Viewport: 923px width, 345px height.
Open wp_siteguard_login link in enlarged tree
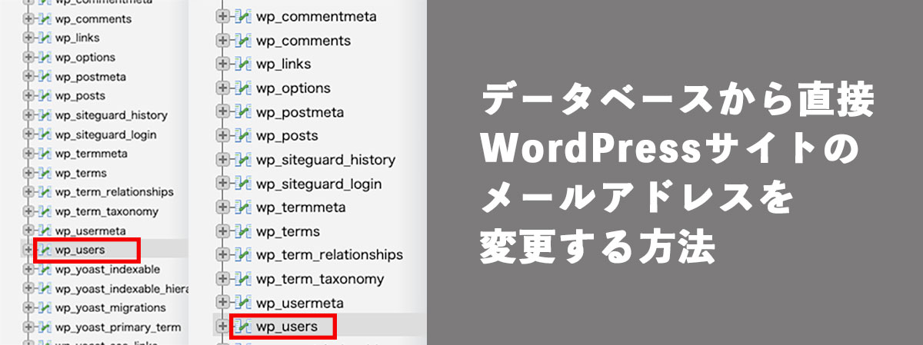[x=319, y=184]
